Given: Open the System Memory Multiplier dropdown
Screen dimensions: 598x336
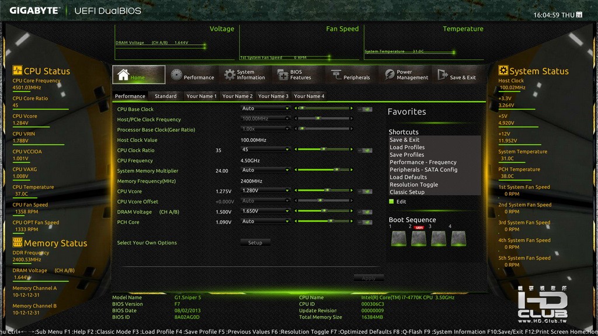Looking at the screenshot, I should pyautogui.click(x=265, y=170).
